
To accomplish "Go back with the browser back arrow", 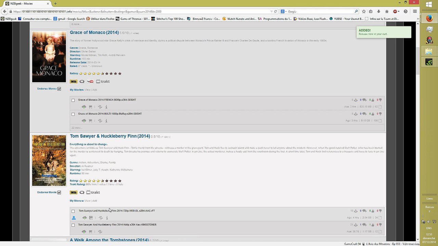I will [4, 12].
